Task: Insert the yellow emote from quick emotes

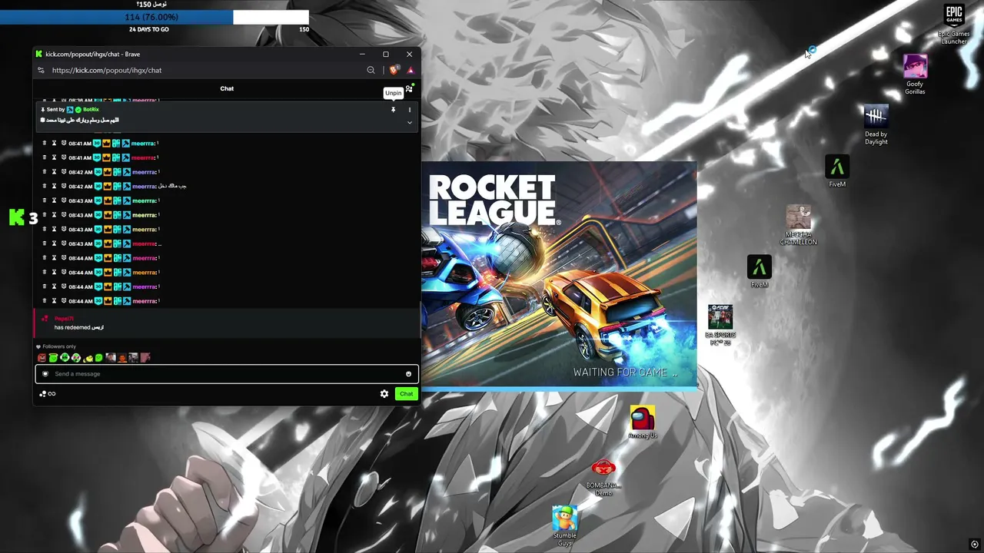Action: pyautogui.click(x=88, y=358)
